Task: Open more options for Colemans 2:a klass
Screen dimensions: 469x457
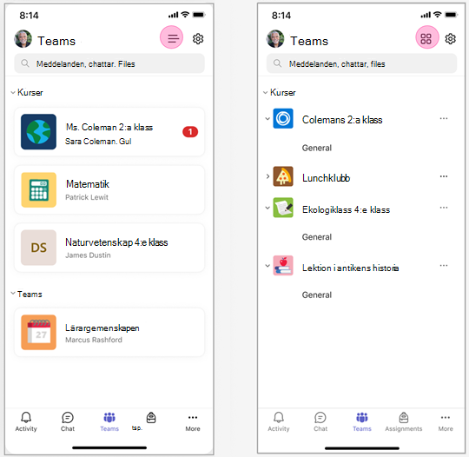Action: [x=444, y=118]
